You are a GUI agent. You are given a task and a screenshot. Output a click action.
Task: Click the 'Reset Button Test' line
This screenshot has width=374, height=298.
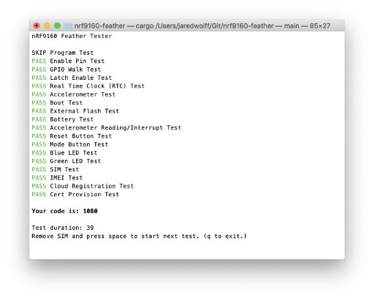[x=72, y=136]
